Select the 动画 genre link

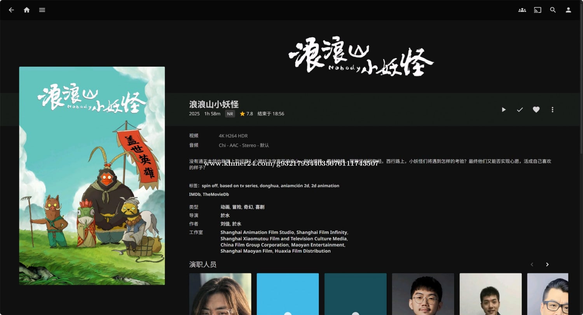tap(225, 207)
